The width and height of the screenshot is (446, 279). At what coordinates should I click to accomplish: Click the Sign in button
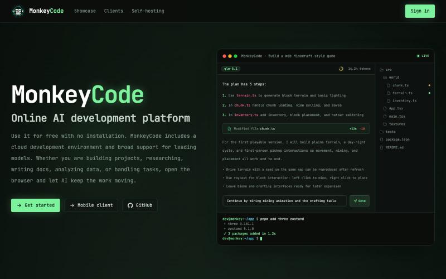pyautogui.click(x=420, y=11)
